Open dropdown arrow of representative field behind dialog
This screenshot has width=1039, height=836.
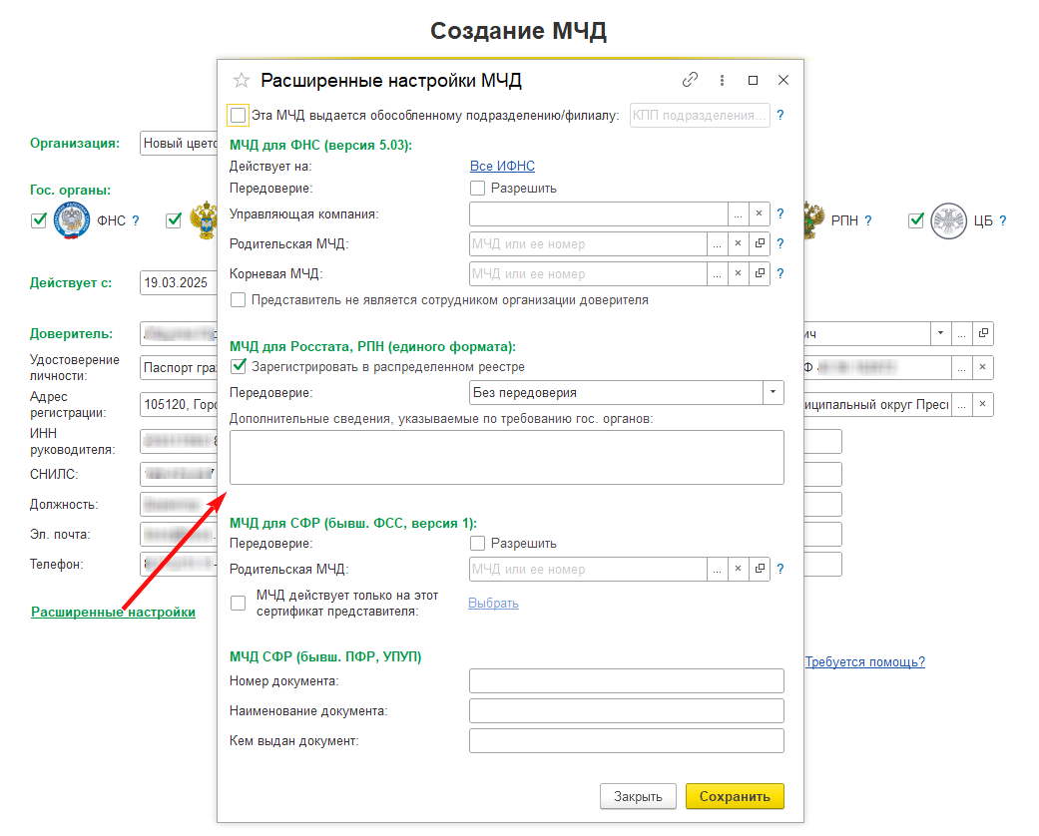click(x=941, y=333)
